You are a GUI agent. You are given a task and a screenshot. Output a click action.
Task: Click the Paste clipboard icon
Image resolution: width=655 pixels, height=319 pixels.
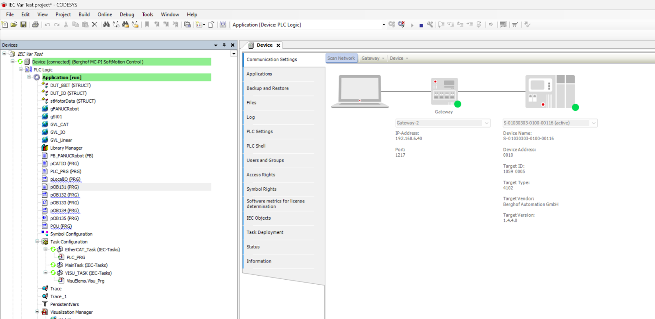point(85,25)
